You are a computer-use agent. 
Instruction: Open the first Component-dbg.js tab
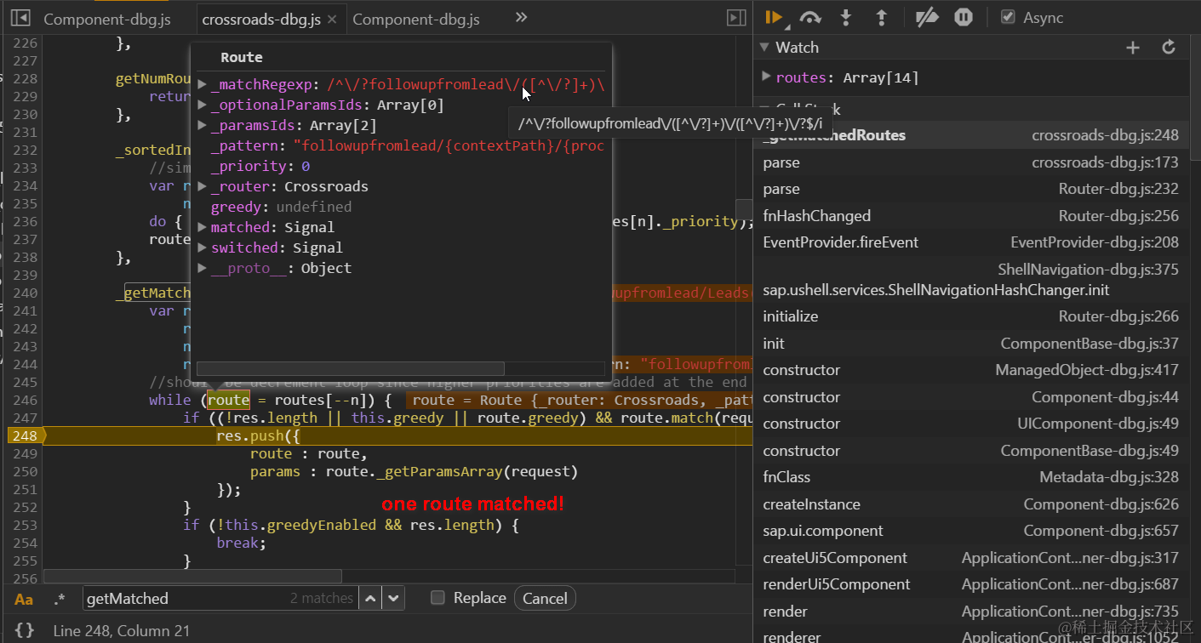[106, 19]
